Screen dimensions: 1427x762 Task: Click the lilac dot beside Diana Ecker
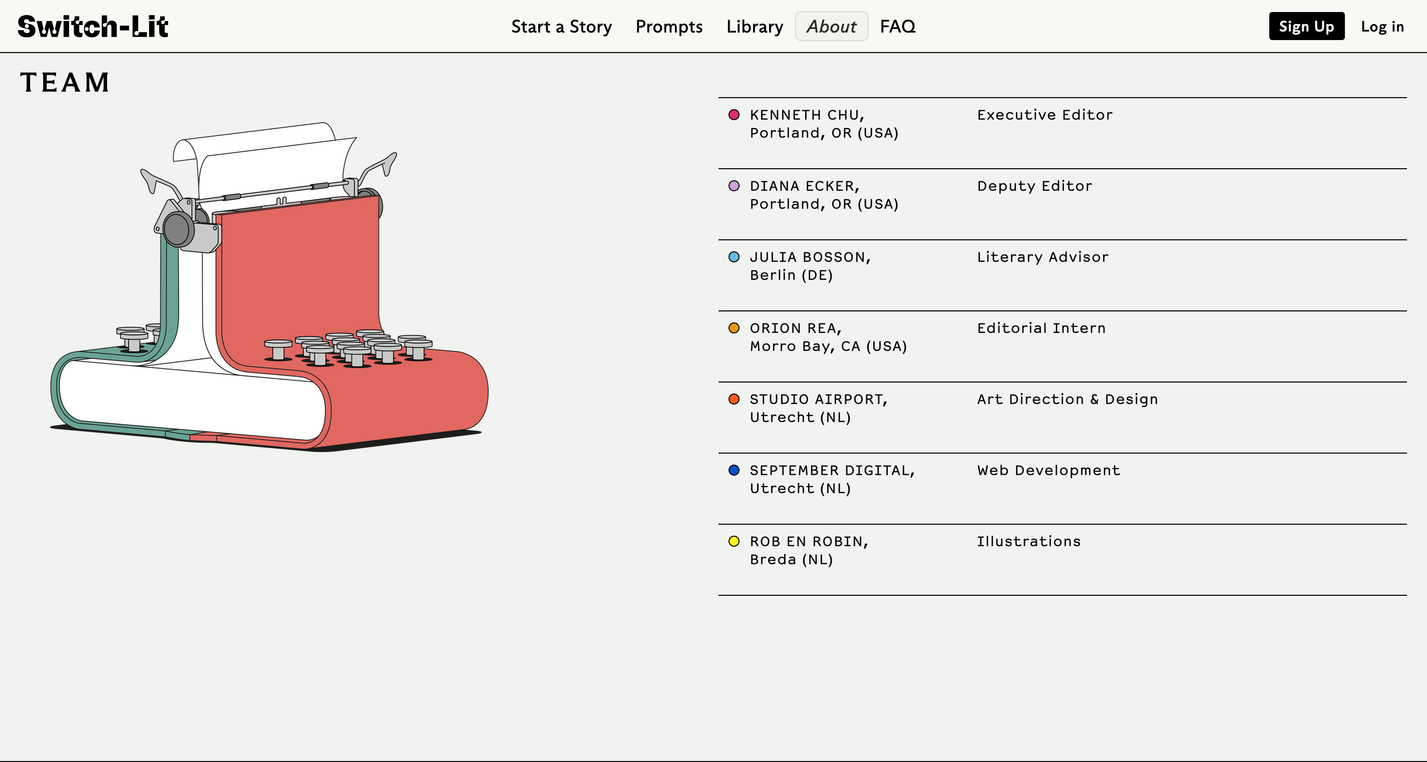(x=734, y=186)
